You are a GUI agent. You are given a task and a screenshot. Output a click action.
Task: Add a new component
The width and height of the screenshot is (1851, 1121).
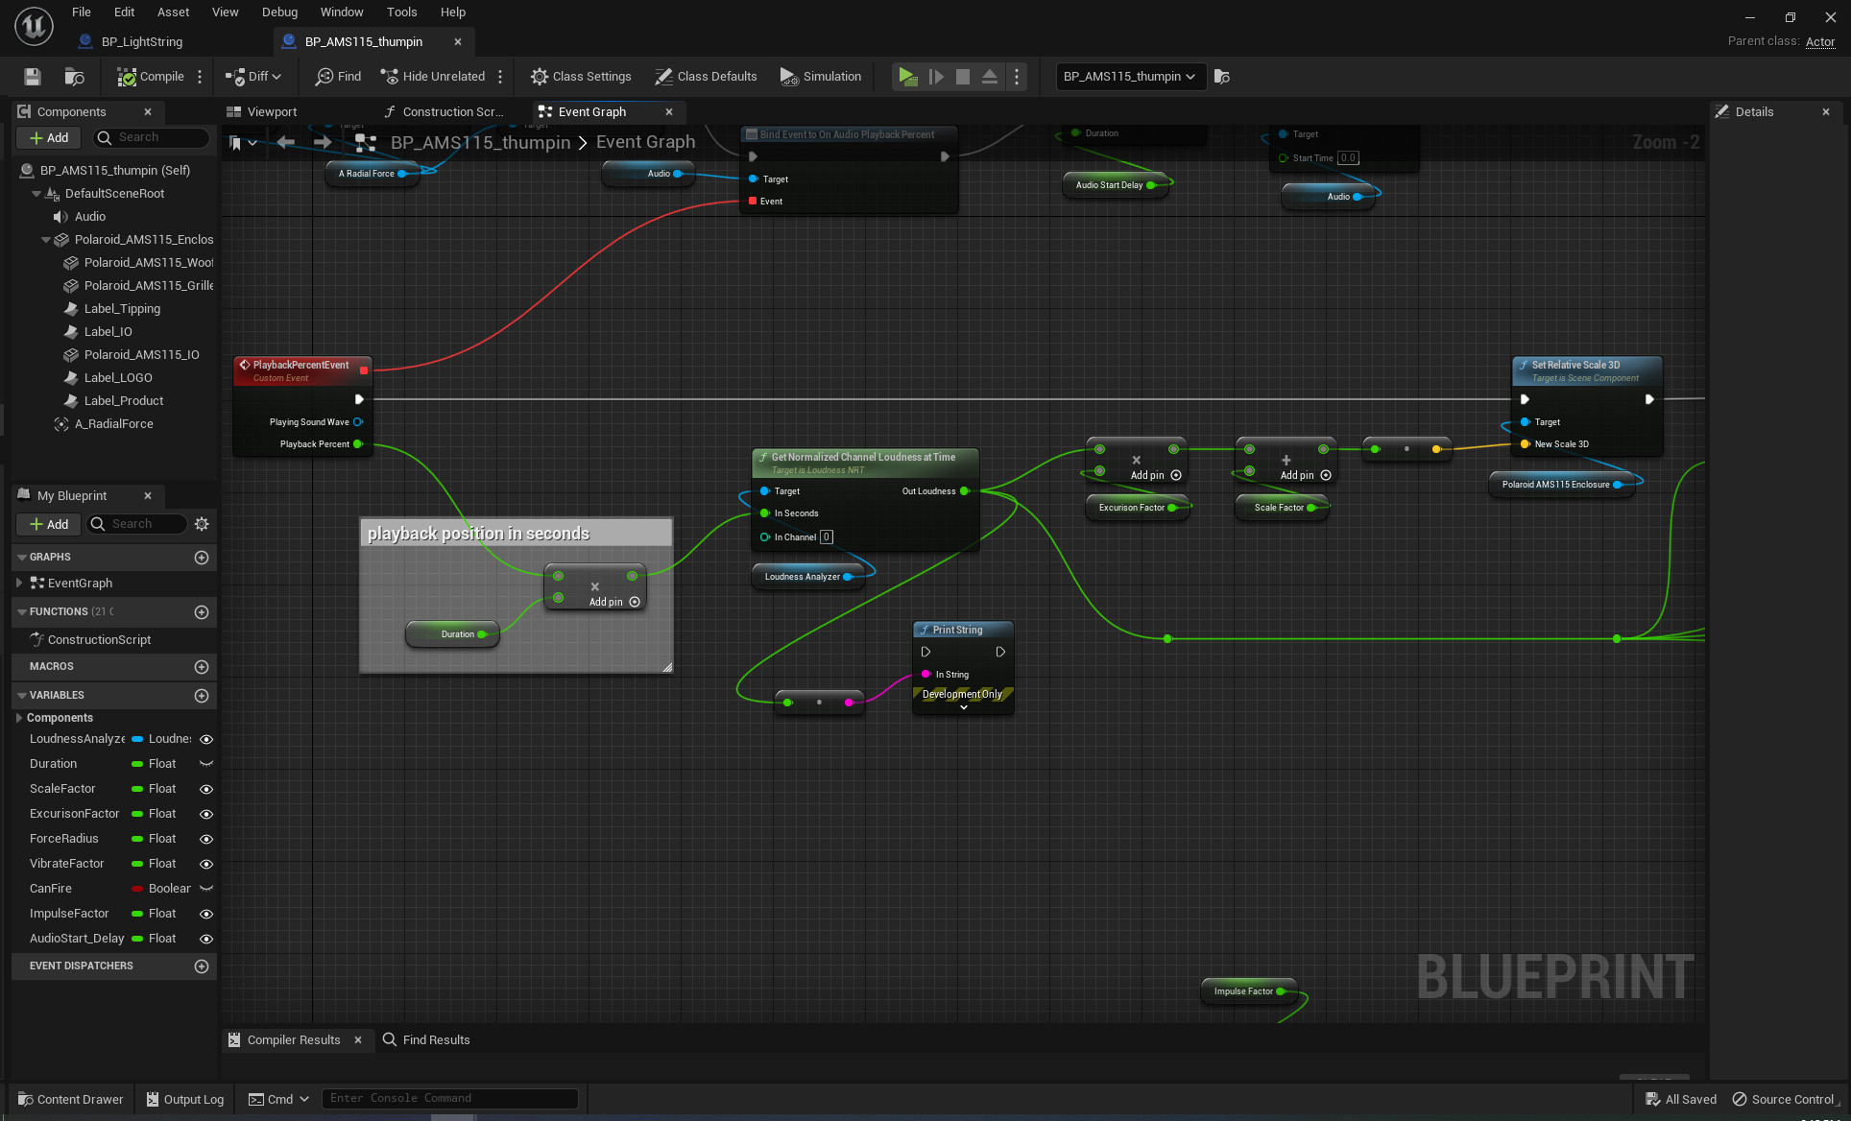pos(50,138)
